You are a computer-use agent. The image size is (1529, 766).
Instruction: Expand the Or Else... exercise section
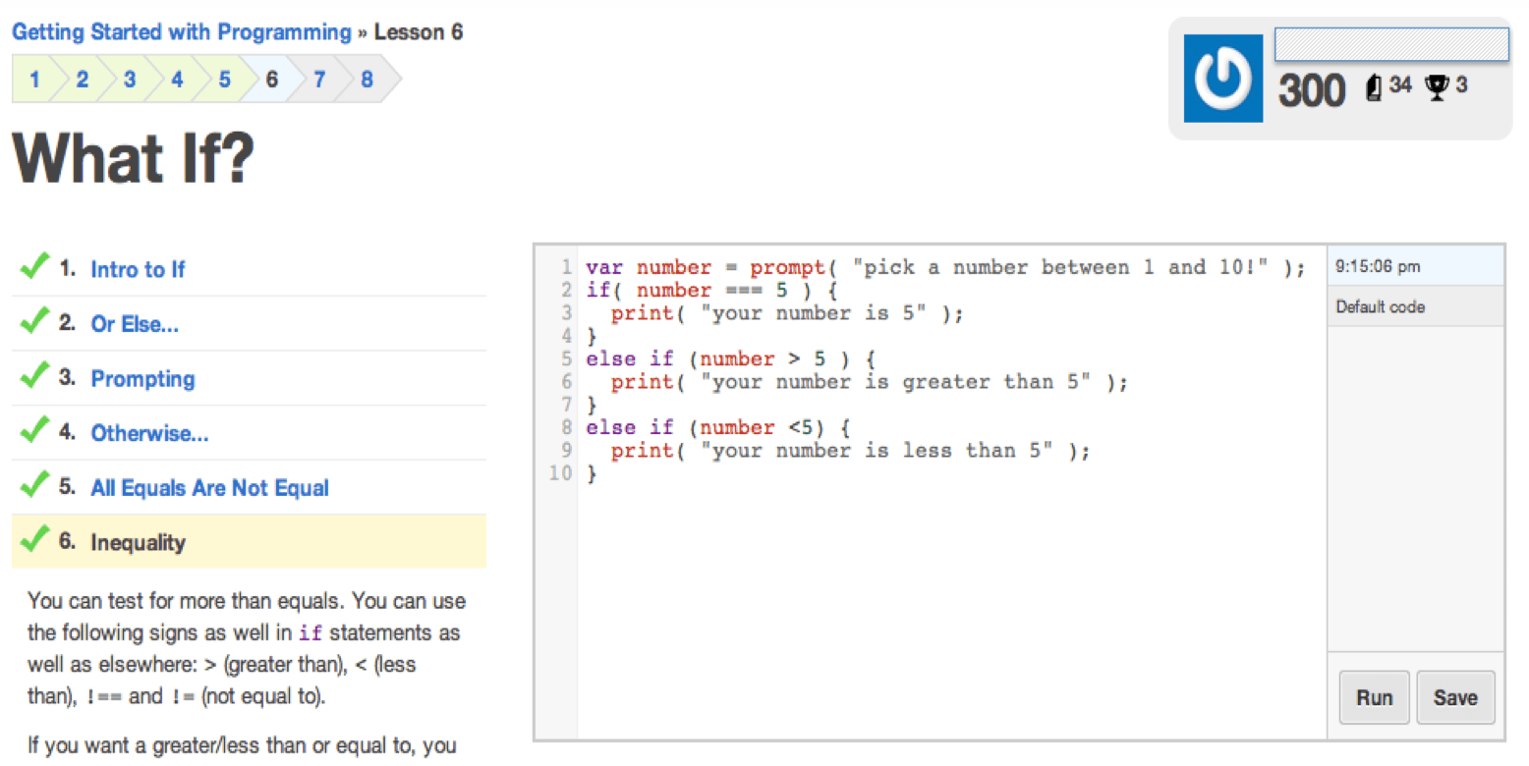[x=135, y=322]
